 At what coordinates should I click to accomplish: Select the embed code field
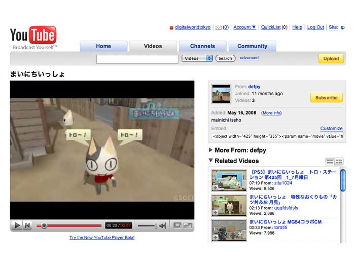pyautogui.click(x=277, y=136)
